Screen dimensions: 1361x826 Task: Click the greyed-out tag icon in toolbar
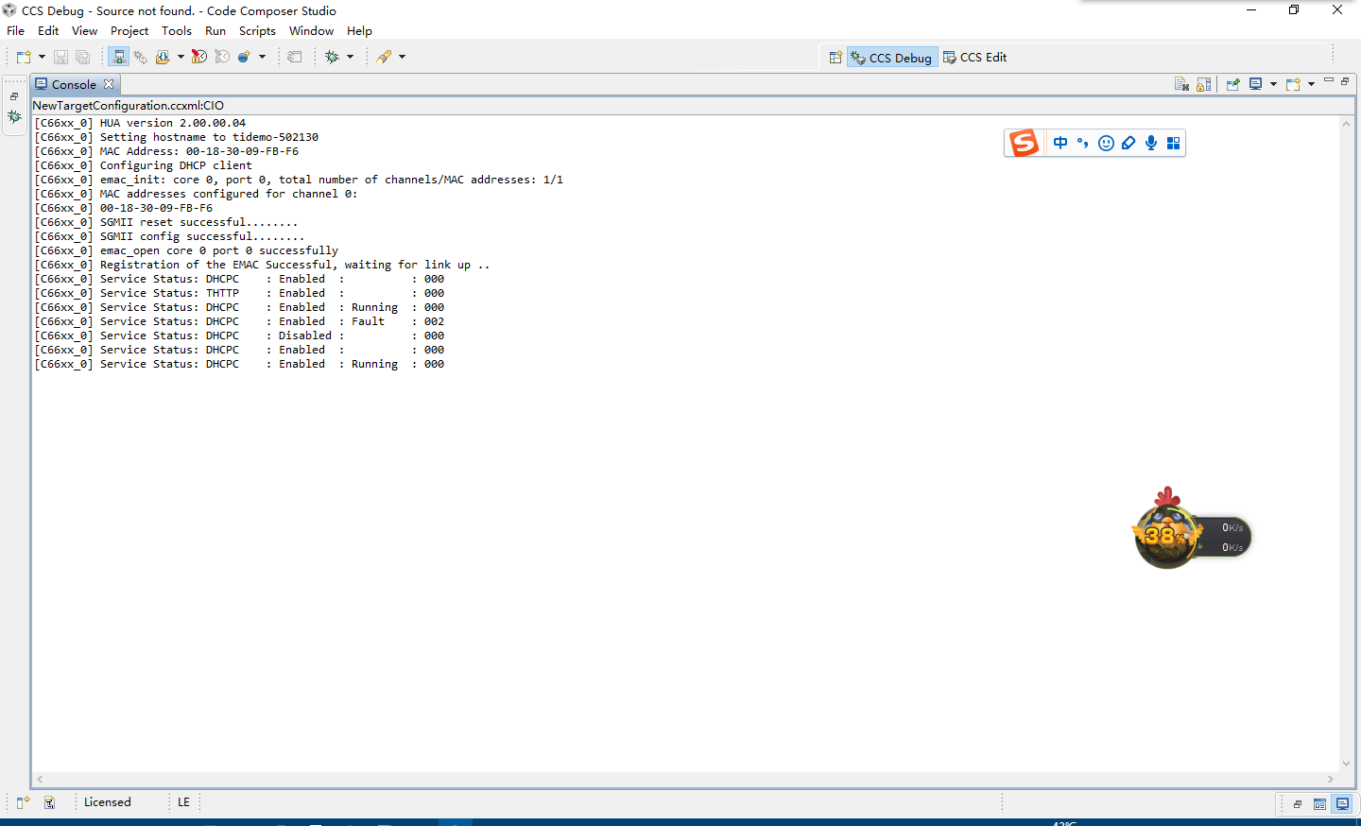[x=295, y=57]
